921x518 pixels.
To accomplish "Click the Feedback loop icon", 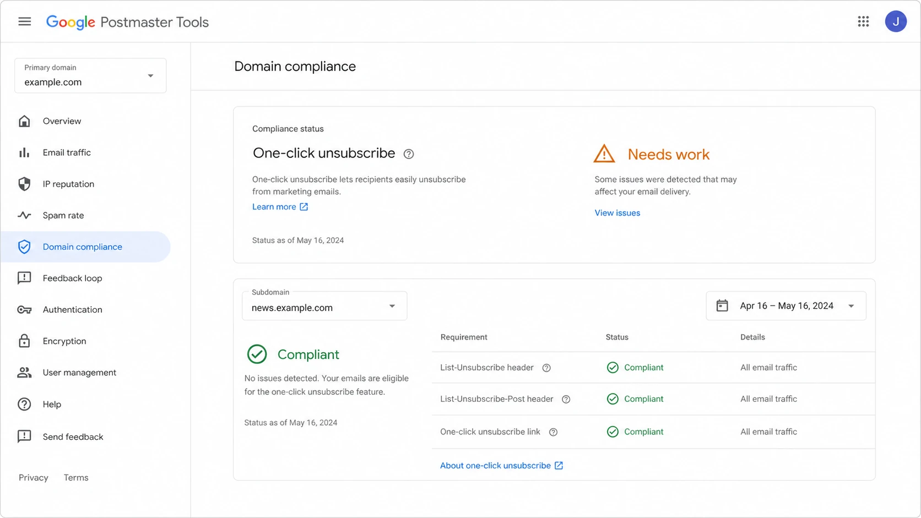I will coord(24,278).
